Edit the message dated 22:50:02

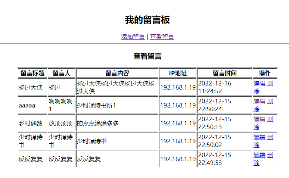click(259, 137)
